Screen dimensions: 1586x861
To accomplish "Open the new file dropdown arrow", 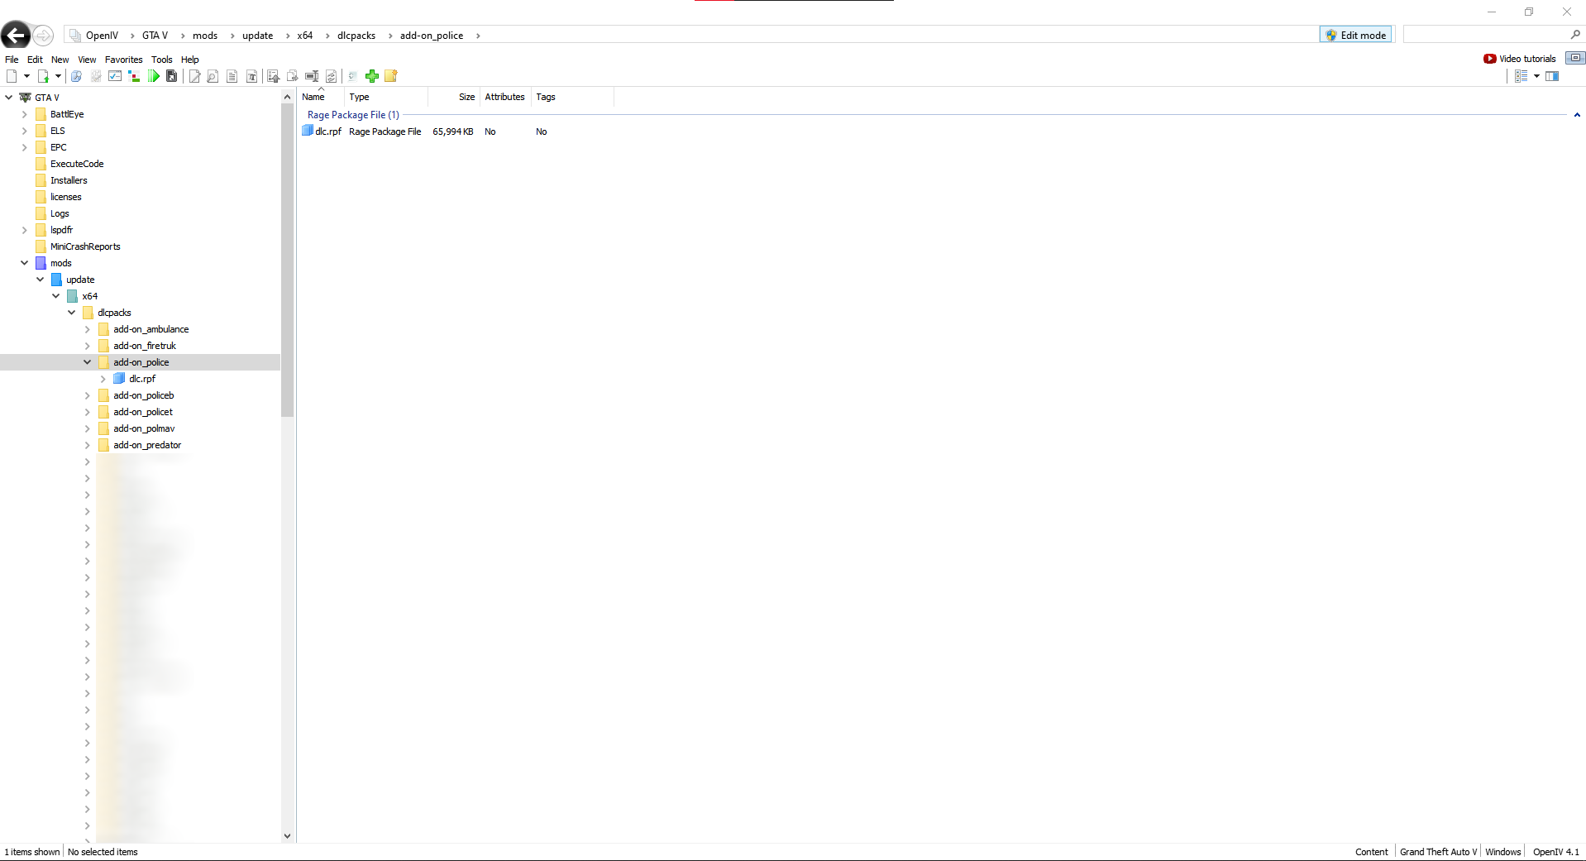I will (x=26, y=76).
